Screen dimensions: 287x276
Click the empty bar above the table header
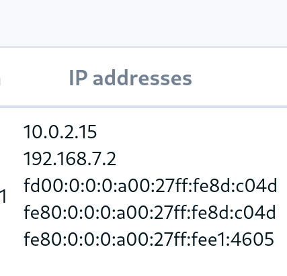click(143, 24)
